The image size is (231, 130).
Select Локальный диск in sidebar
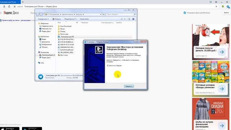pos(47,55)
